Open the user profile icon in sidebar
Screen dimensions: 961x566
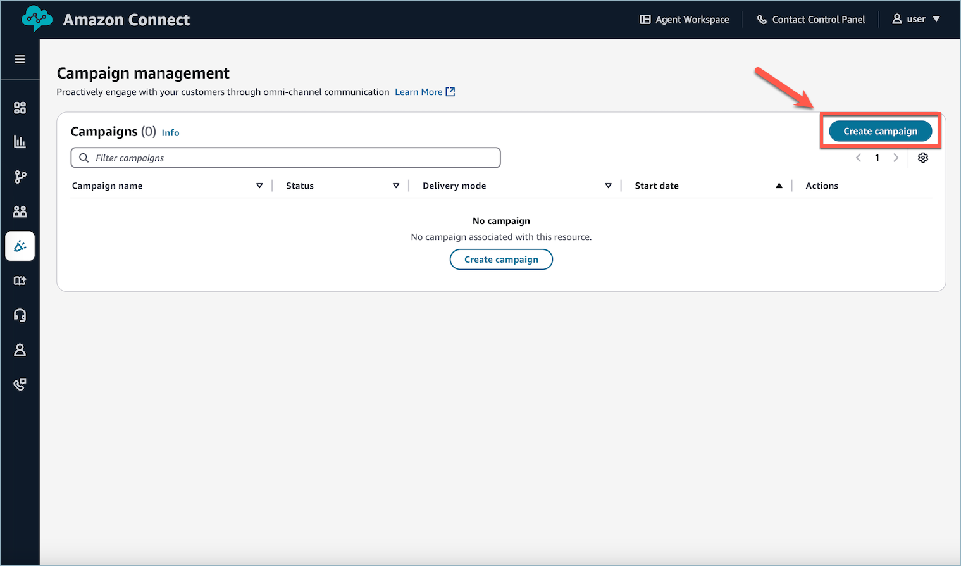point(20,349)
